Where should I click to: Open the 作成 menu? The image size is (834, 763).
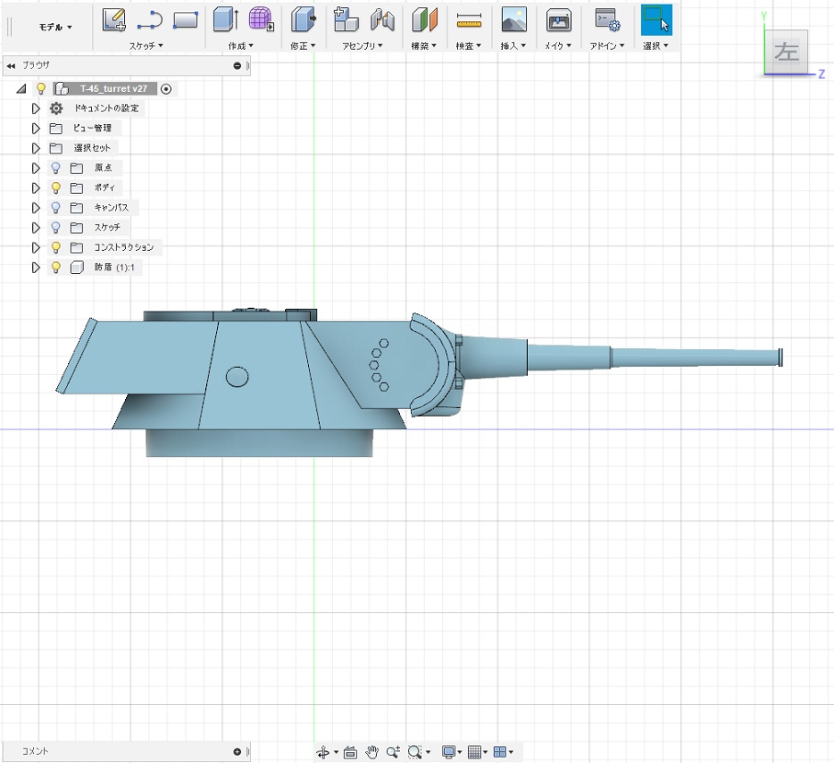tap(241, 45)
